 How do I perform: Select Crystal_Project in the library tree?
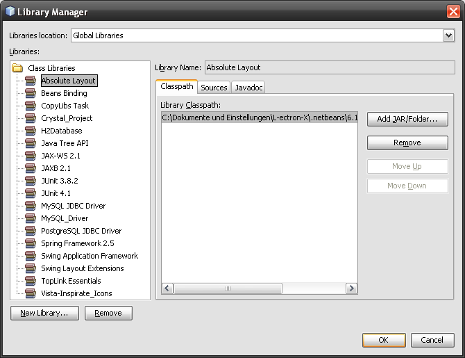click(x=67, y=118)
